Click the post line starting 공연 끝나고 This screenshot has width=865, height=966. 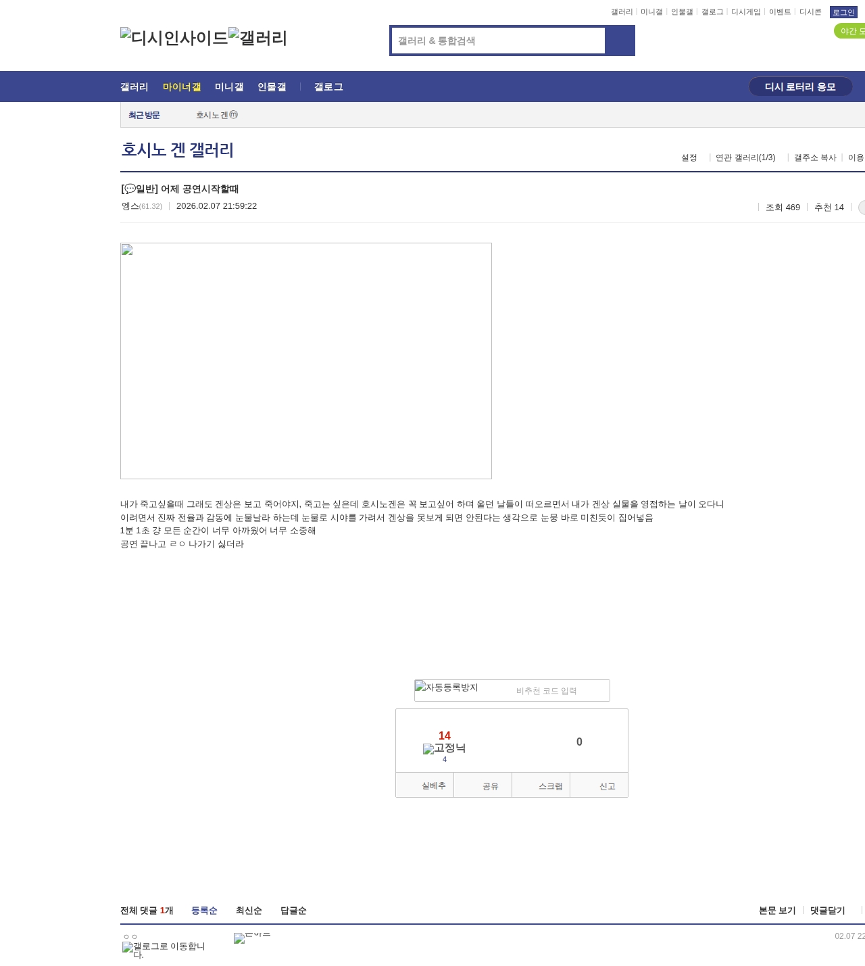click(182, 544)
